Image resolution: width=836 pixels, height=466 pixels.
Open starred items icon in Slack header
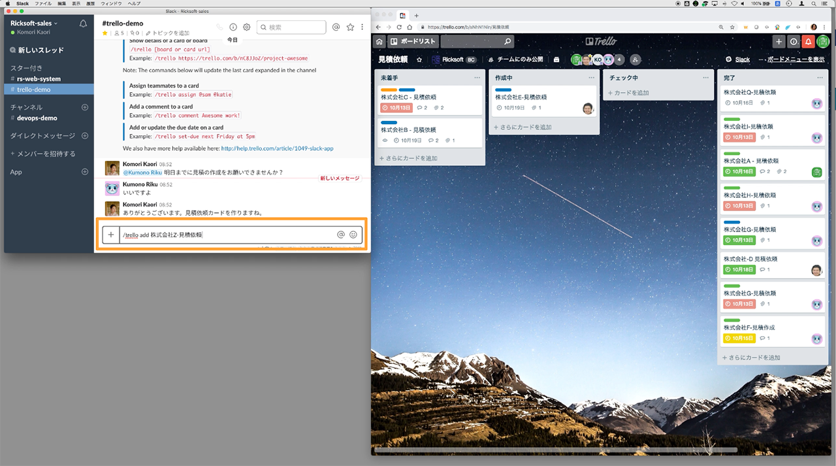350,27
